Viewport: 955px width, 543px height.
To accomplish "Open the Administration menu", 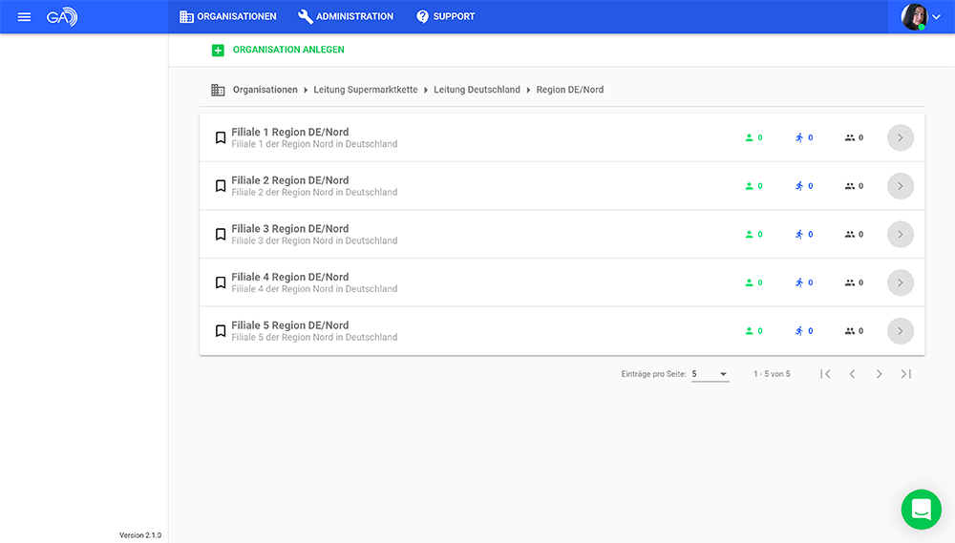I will [x=346, y=16].
